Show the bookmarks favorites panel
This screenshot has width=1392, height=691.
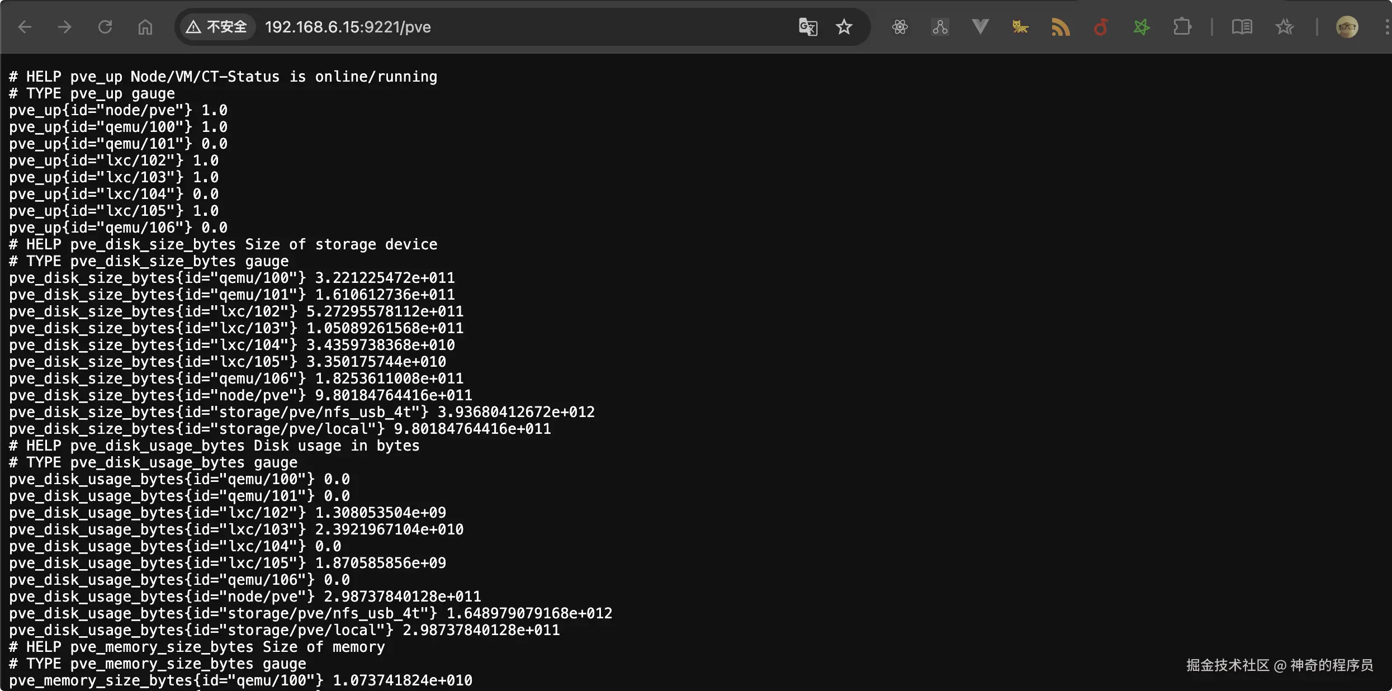coord(1285,27)
